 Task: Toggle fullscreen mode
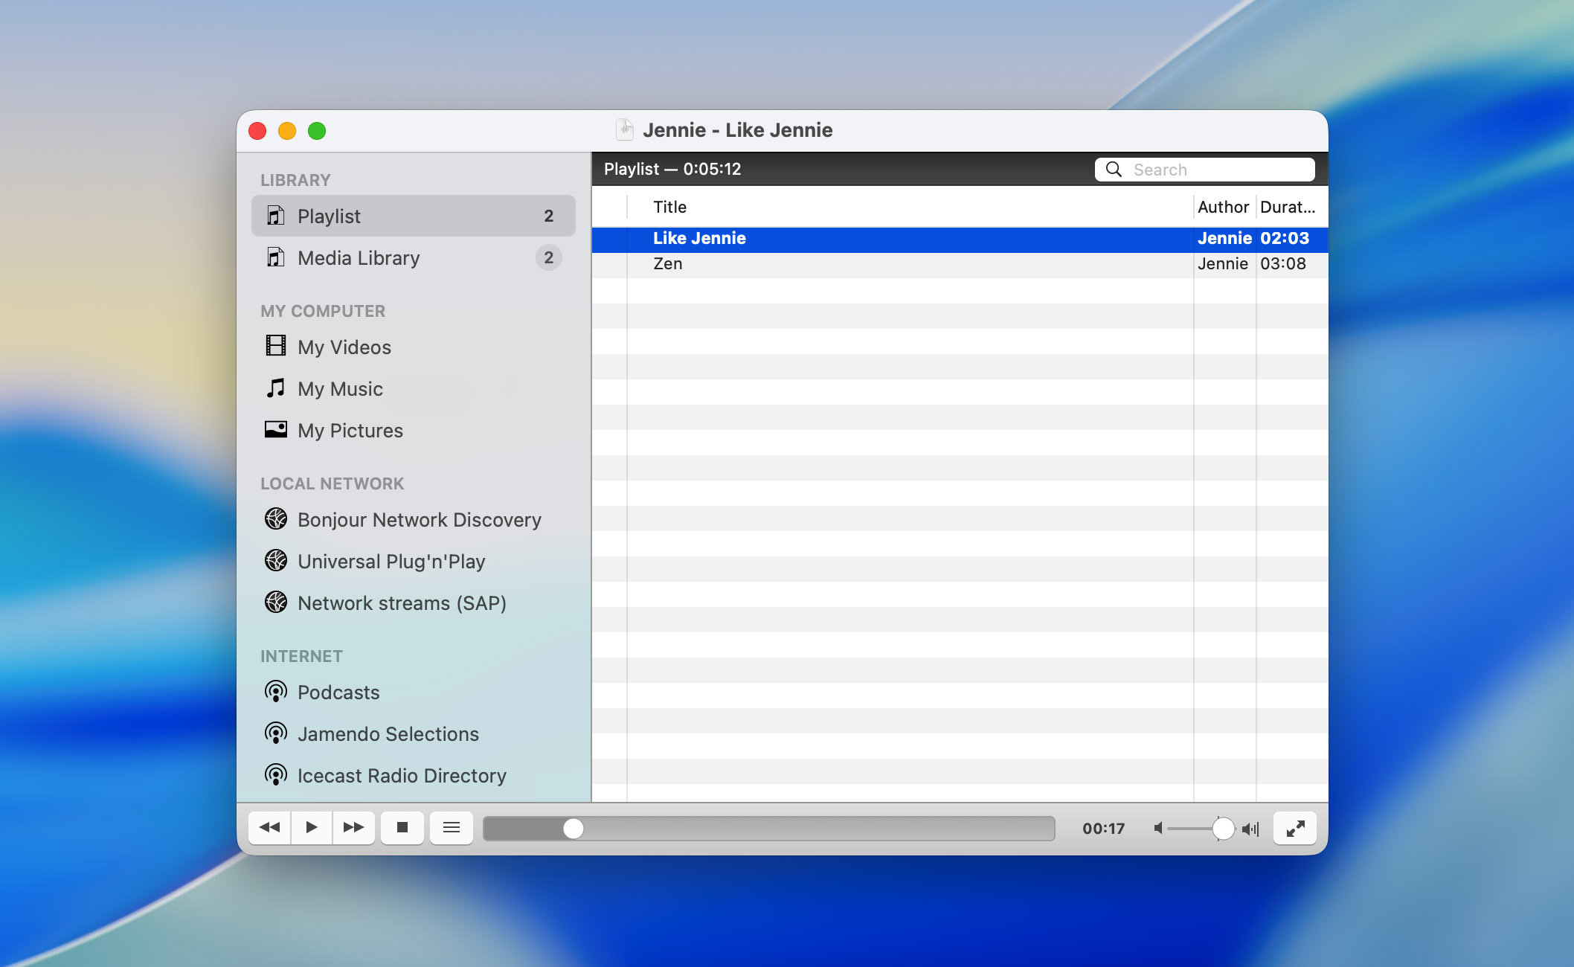point(1294,827)
